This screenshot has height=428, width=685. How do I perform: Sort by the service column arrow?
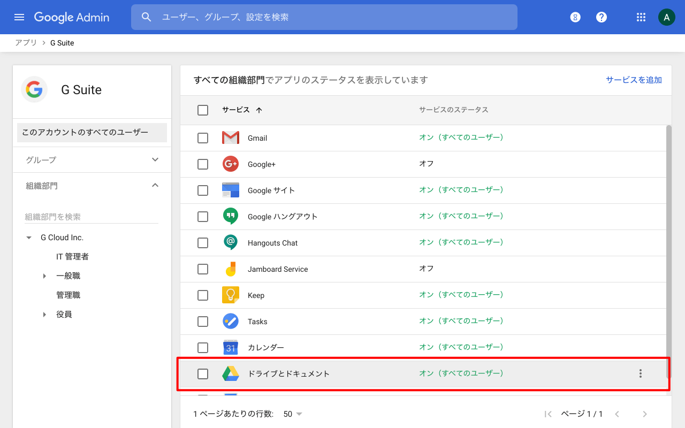click(259, 110)
